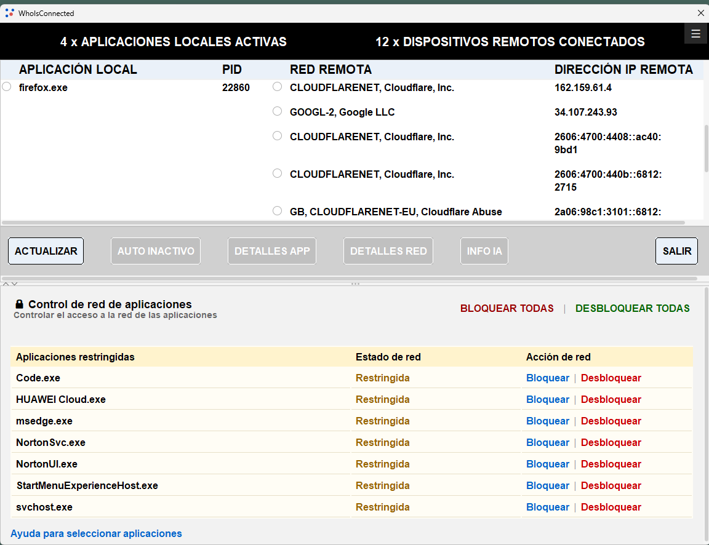Viewport: 709px width, 545px height.
Task: Click Bloquear for HUAWEI Cloud.exe
Action: click(x=548, y=399)
